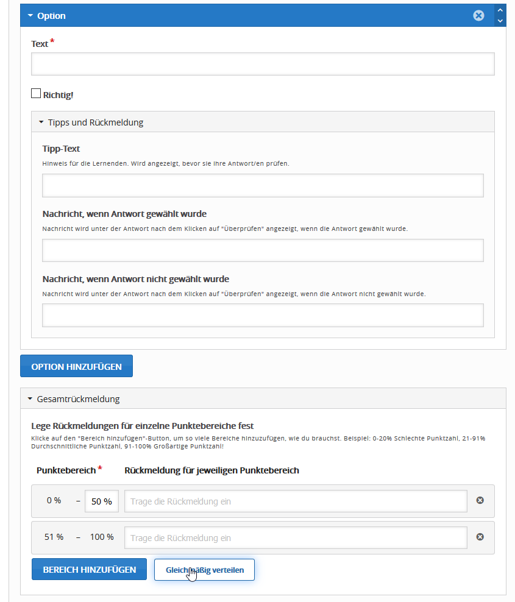Click into the Tipp-Text field

tap(262, 185)
